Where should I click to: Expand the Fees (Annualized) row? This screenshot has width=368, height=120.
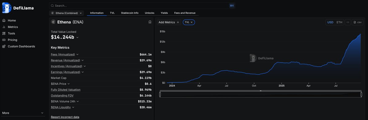[77, 54]
